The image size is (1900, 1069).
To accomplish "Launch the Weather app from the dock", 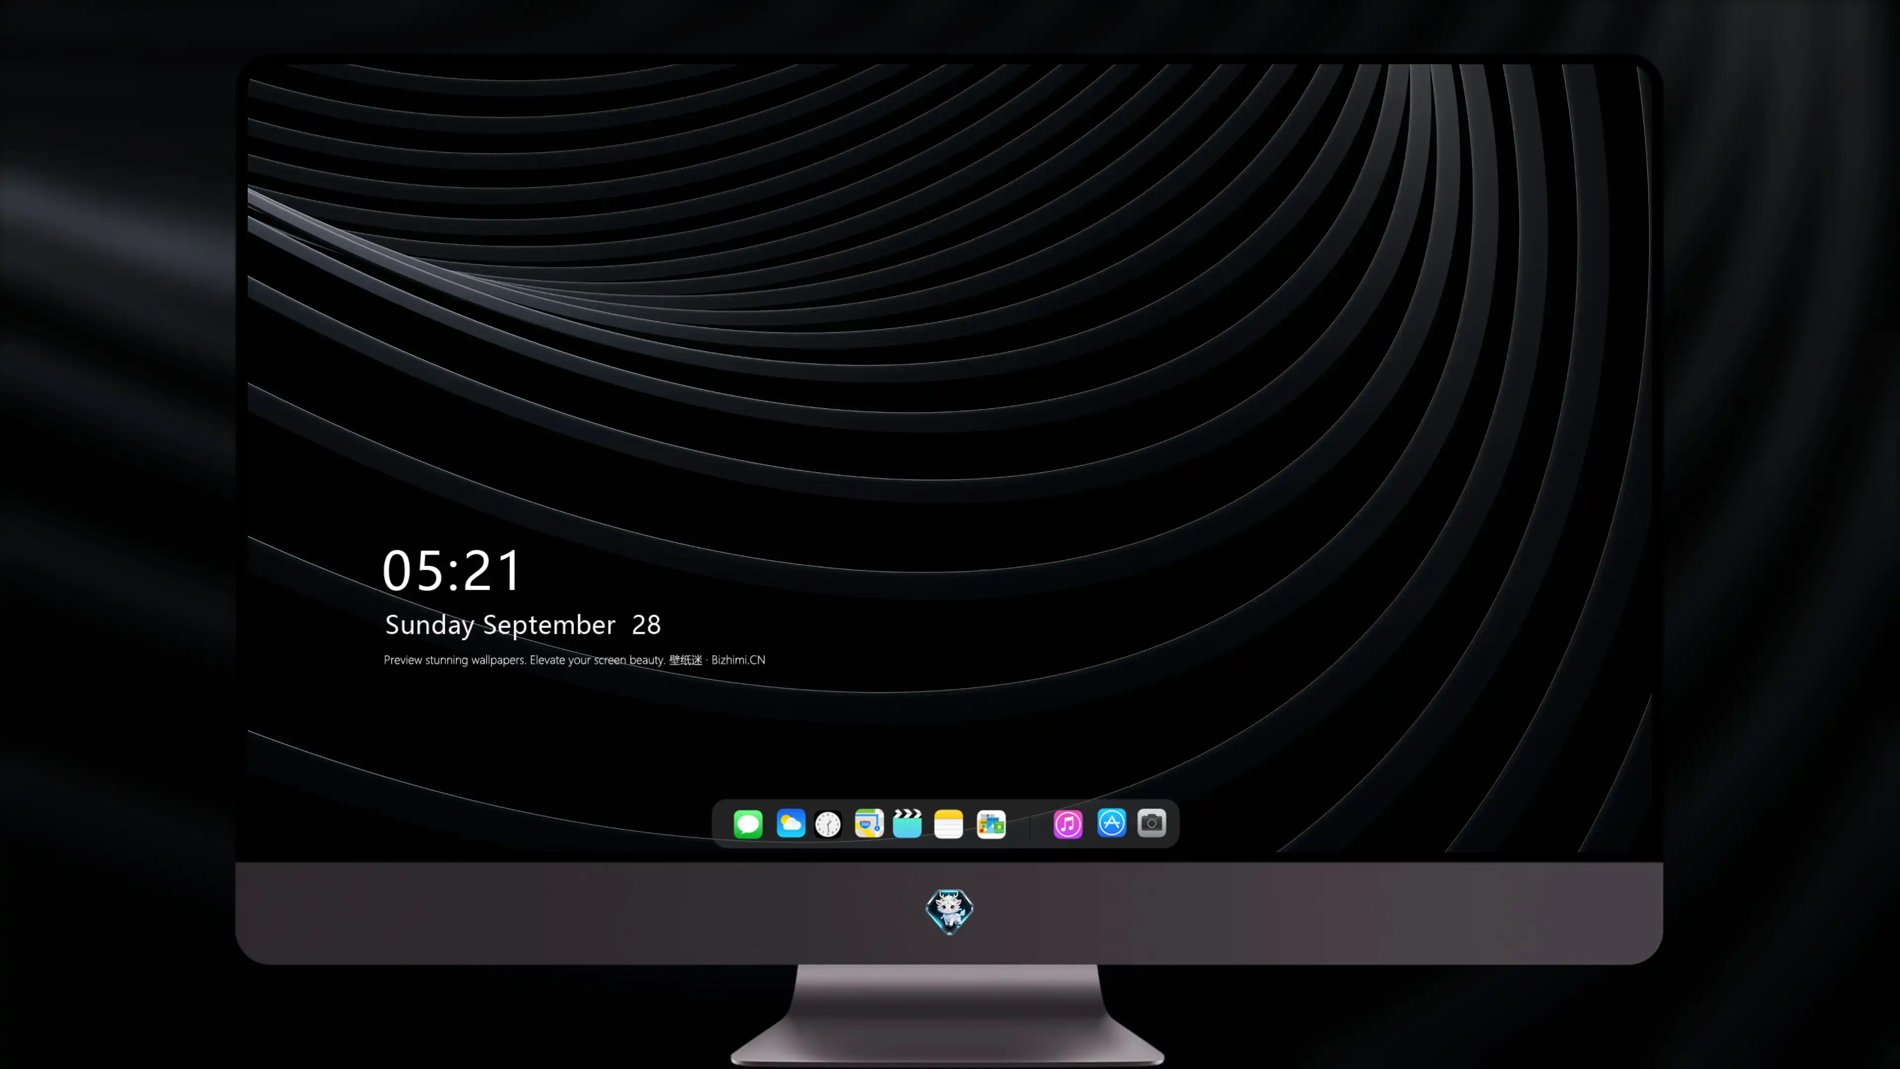I will coord(791,824).
